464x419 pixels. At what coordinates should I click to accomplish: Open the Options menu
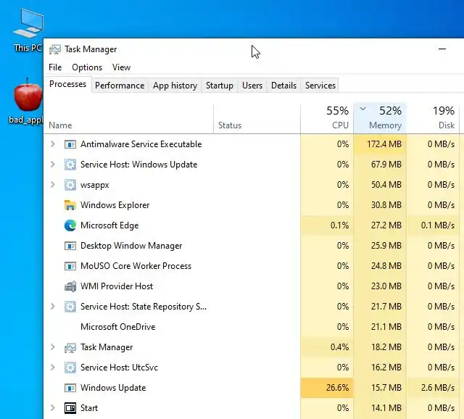pos(87,67)
